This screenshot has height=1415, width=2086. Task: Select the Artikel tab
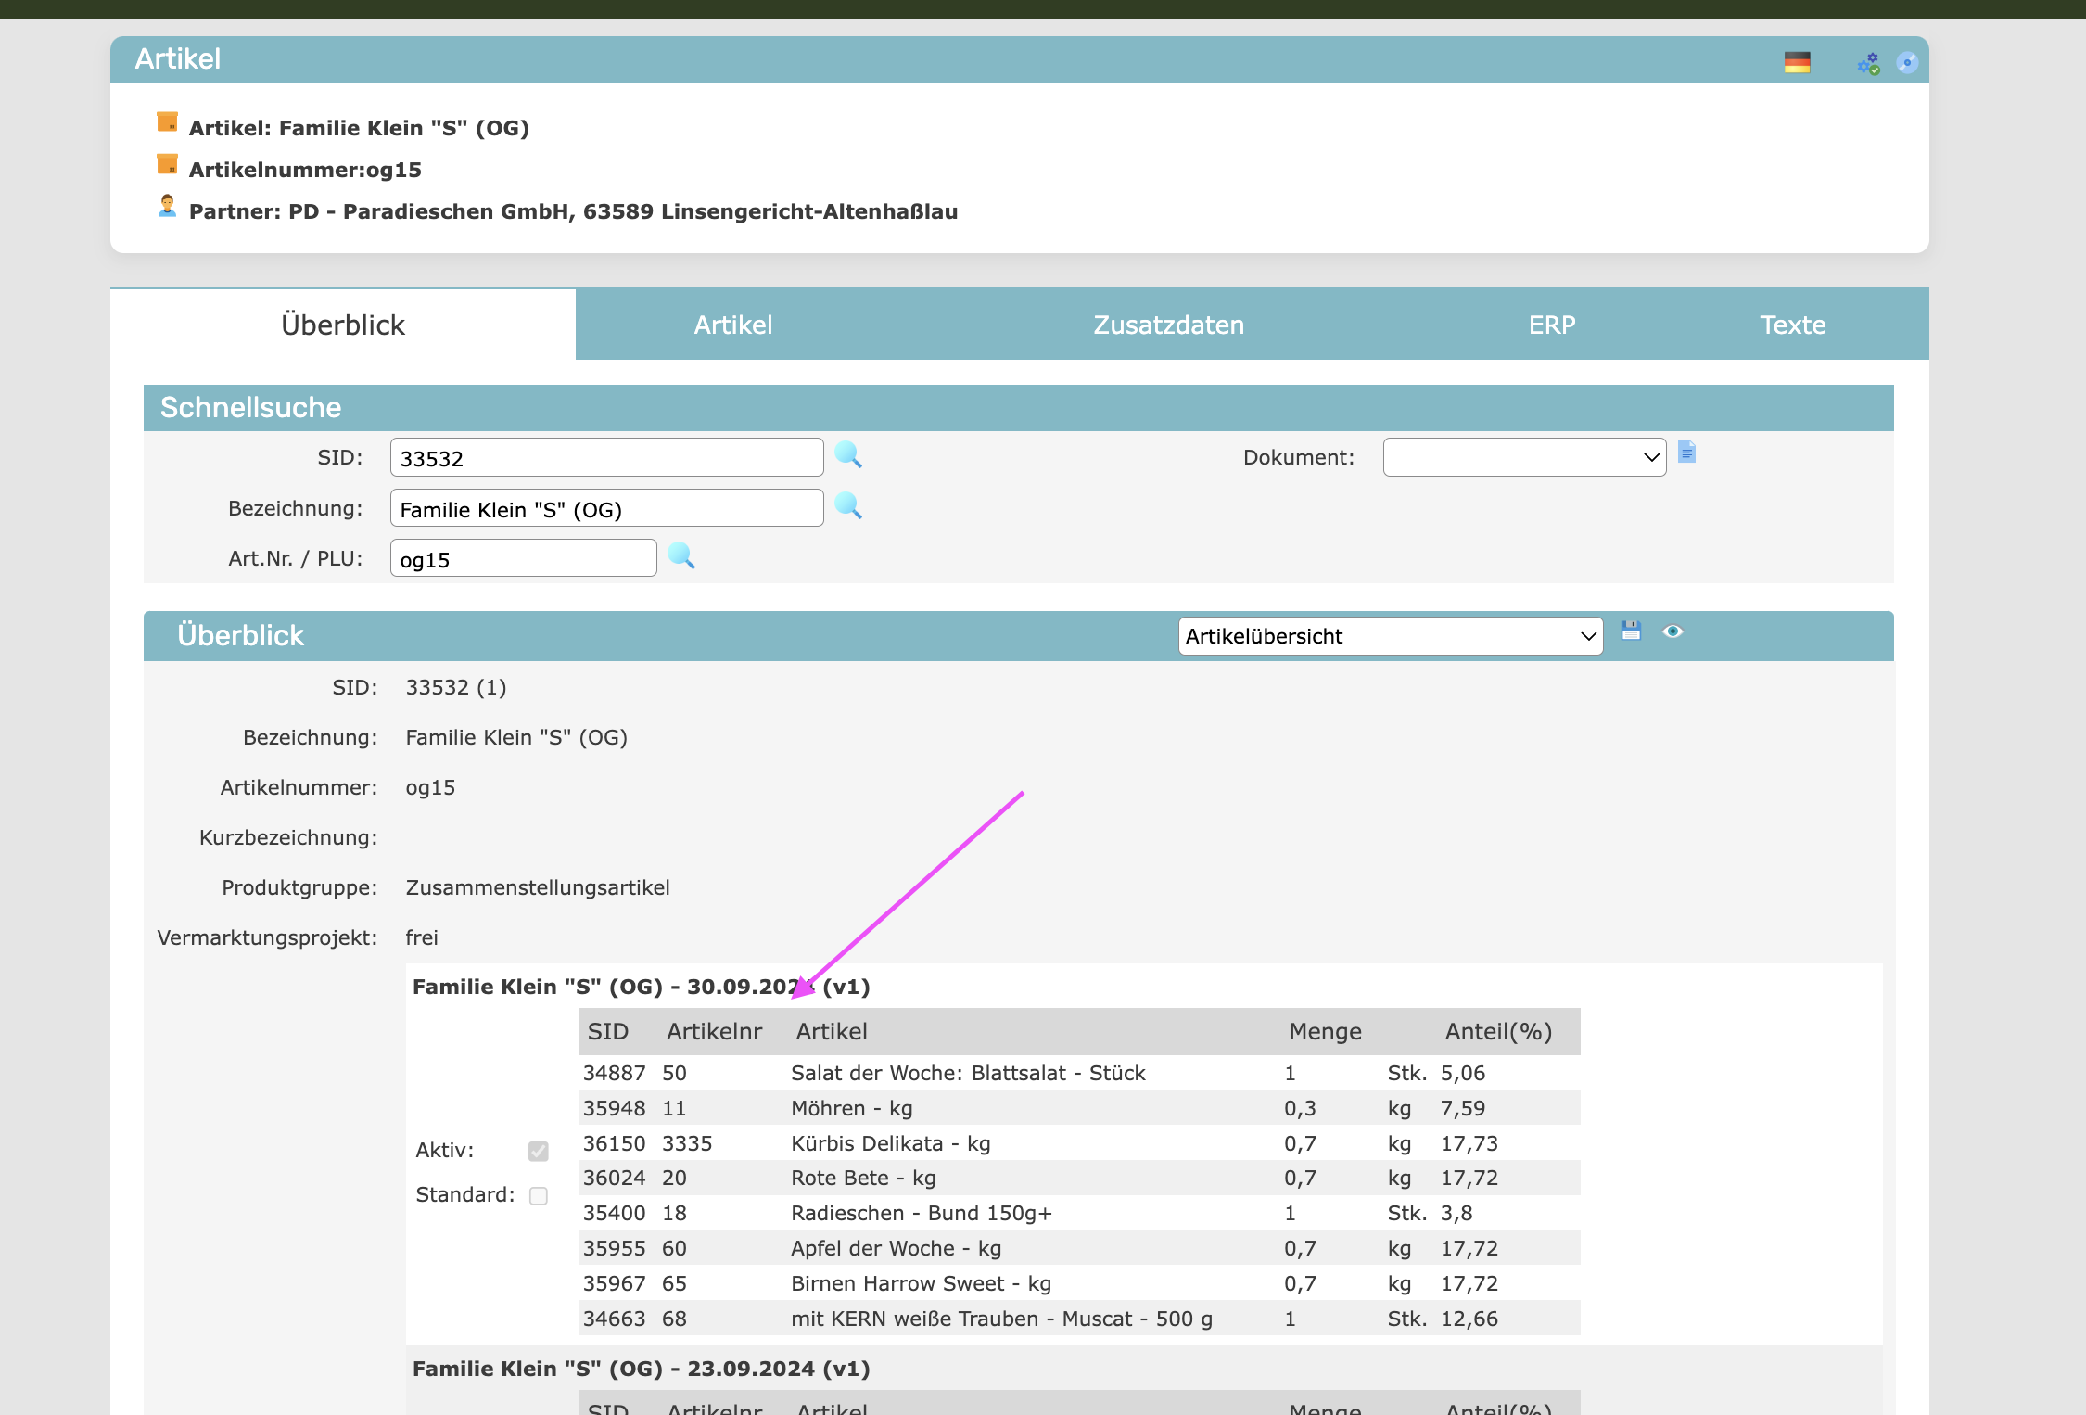coord(732,325)
